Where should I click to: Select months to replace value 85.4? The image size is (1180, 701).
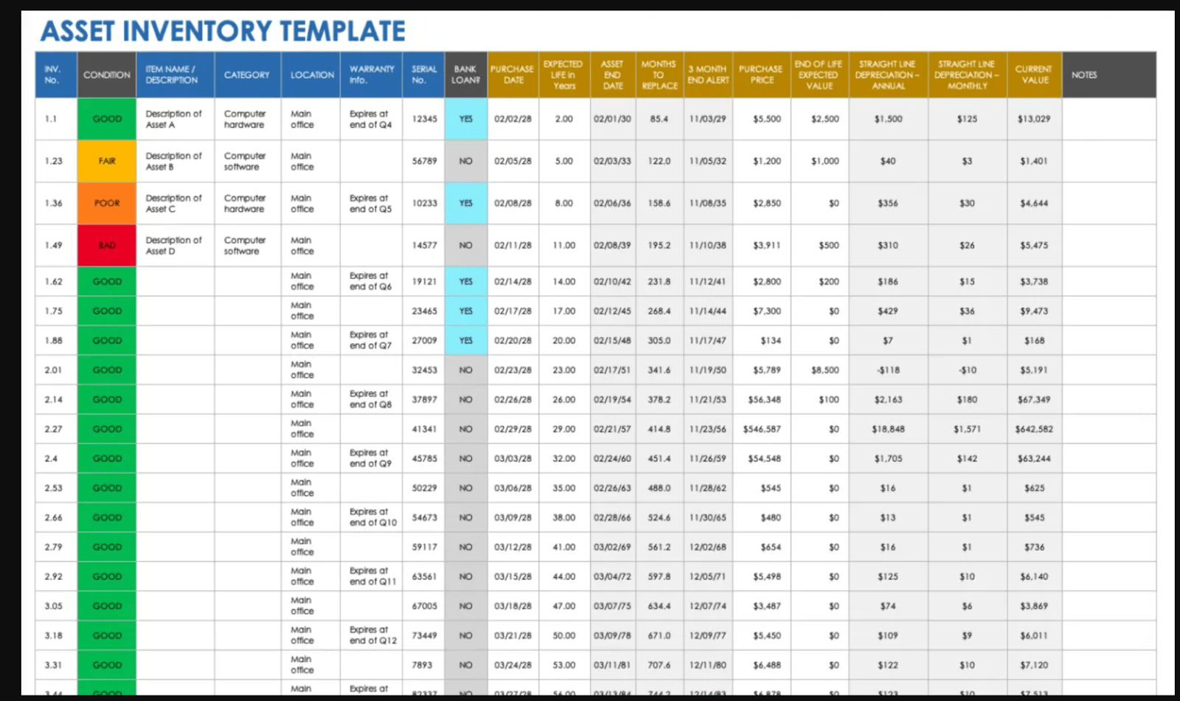pos(659,119)
